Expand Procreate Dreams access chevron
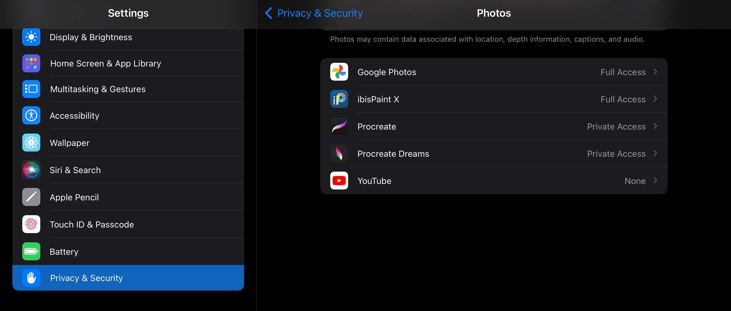Screen dimensions: 731x311 [x=655, y=153]
